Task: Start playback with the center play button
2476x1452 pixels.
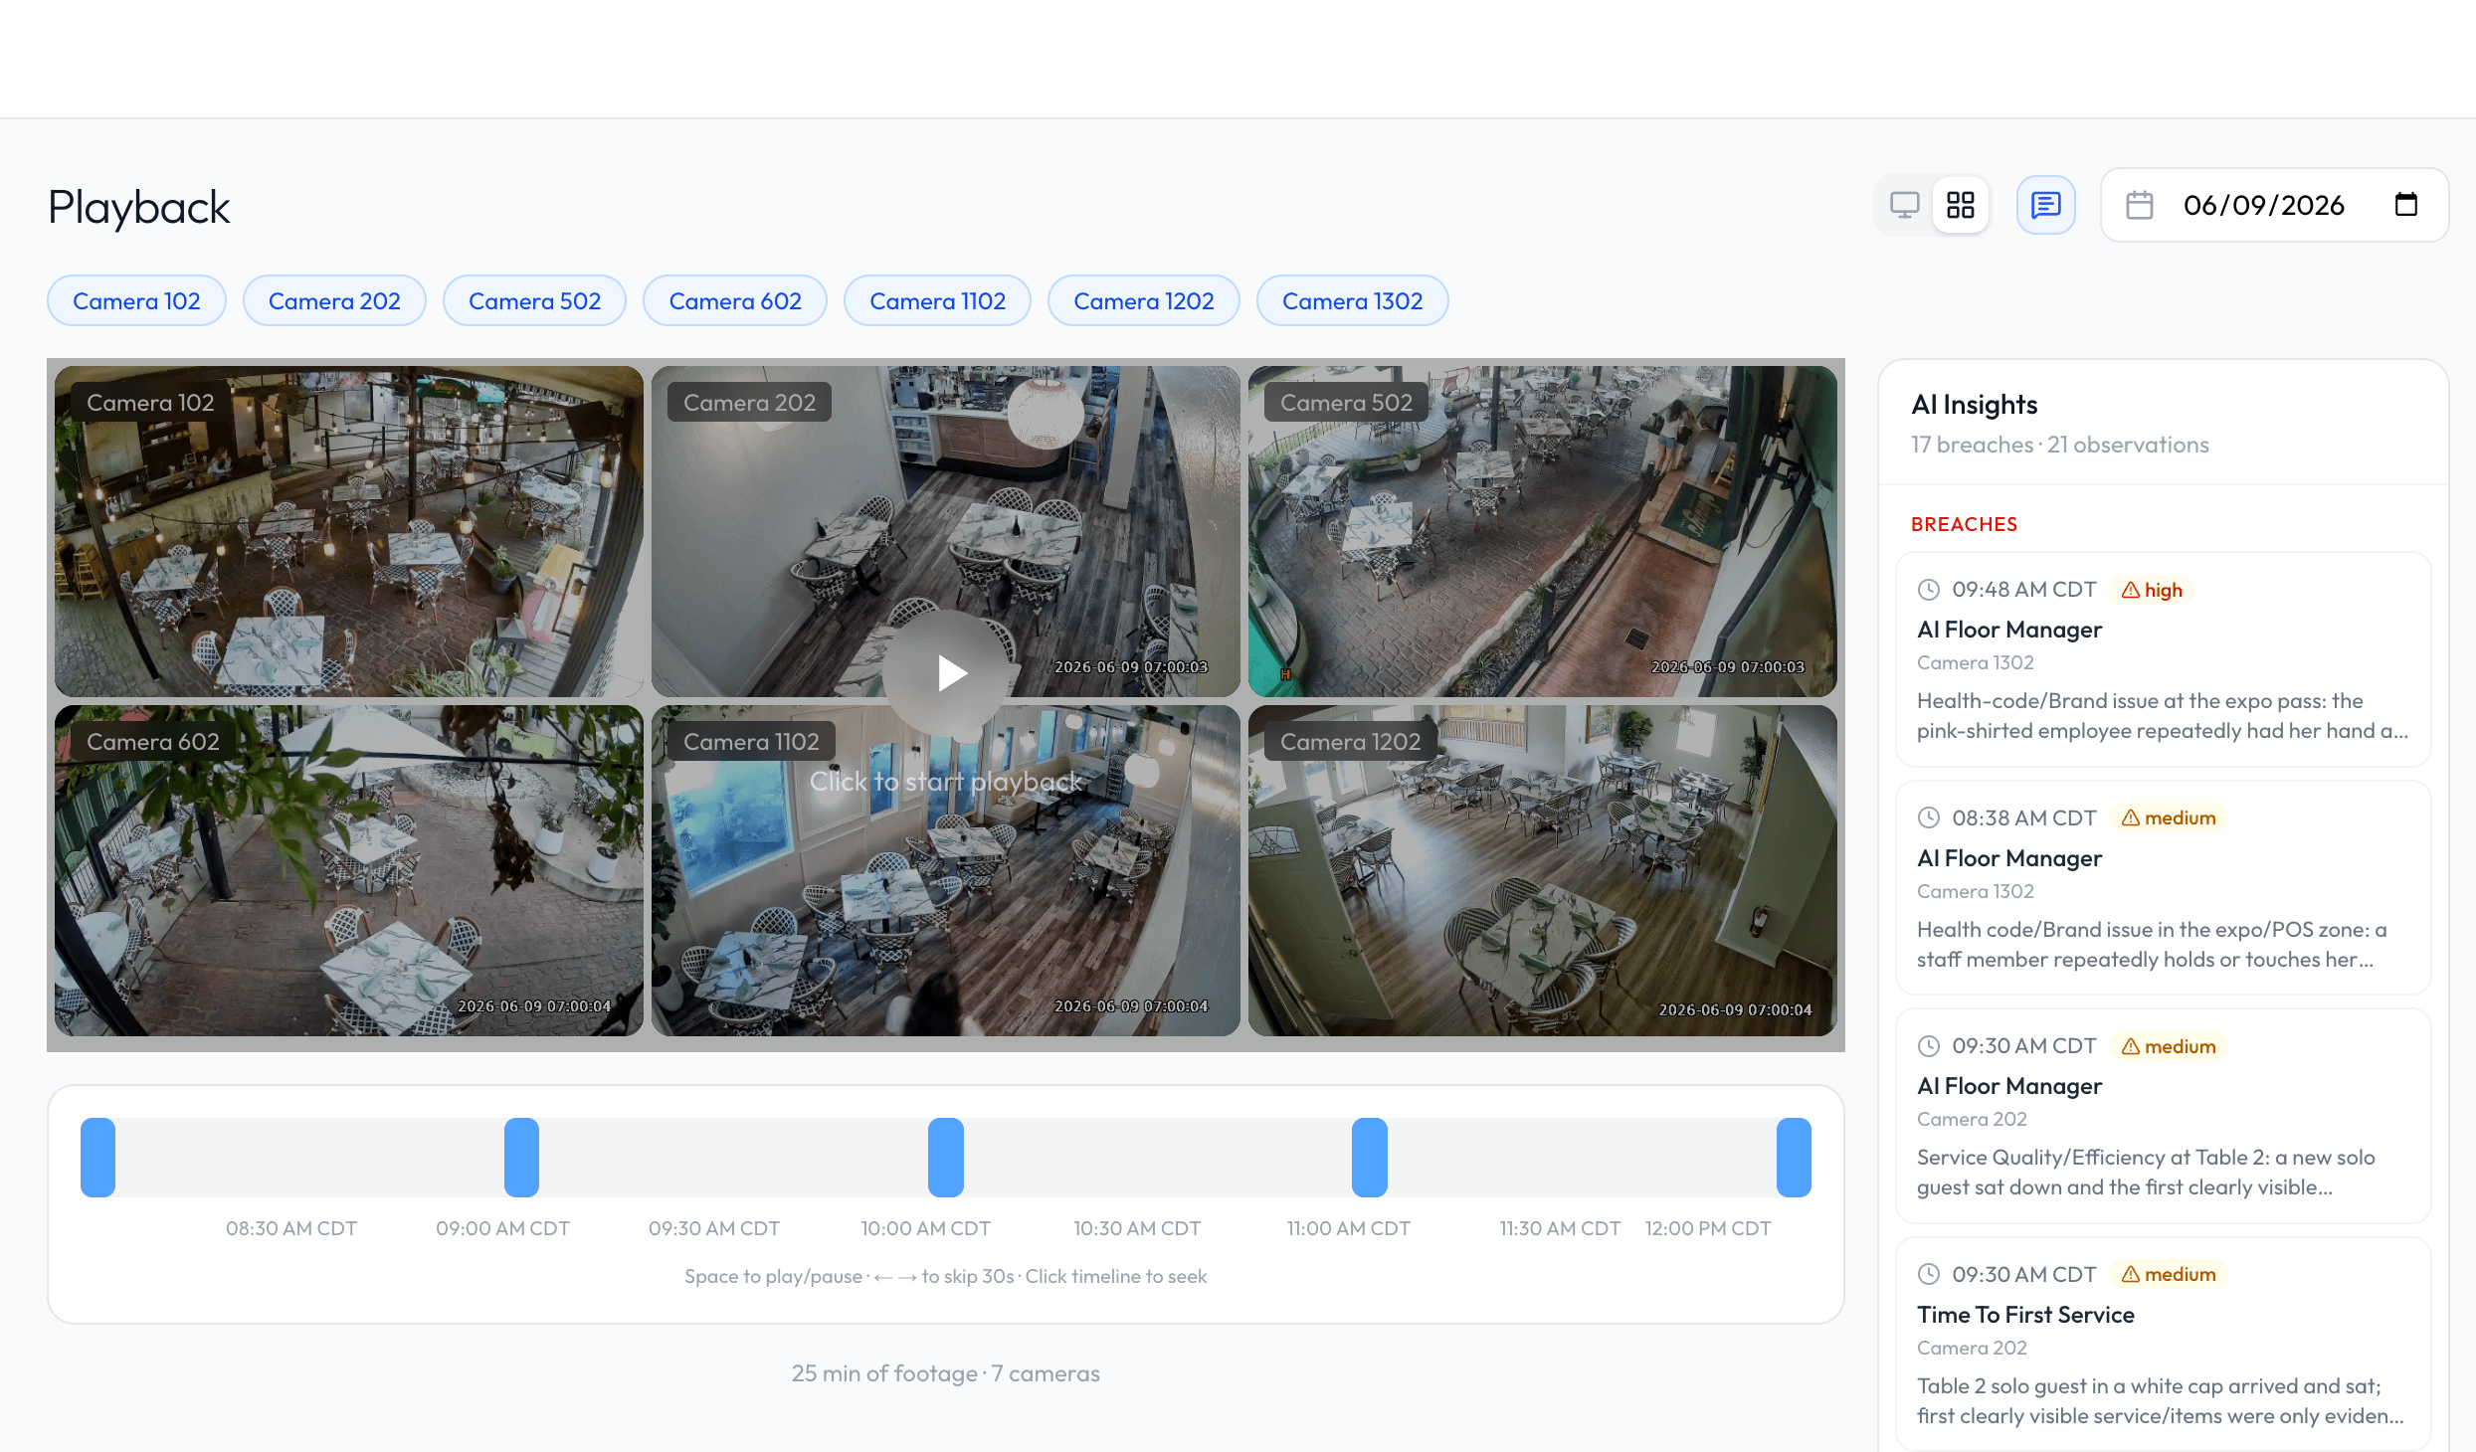Action: point(946,673)
